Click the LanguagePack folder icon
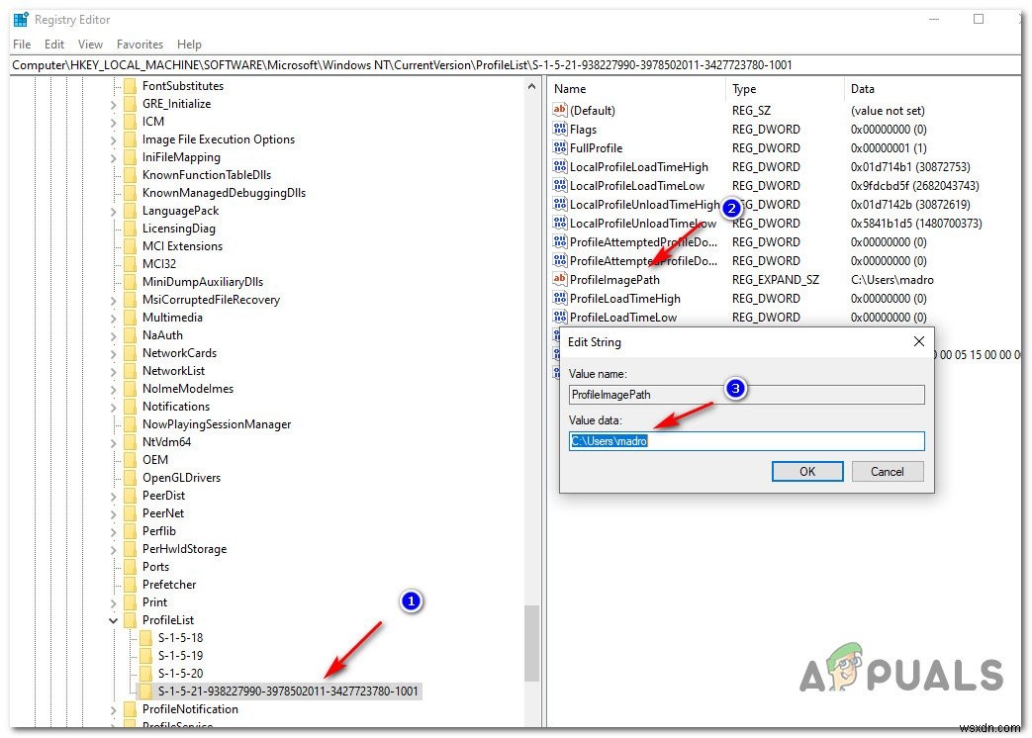Screen dimensions: 1032x738 131,211
